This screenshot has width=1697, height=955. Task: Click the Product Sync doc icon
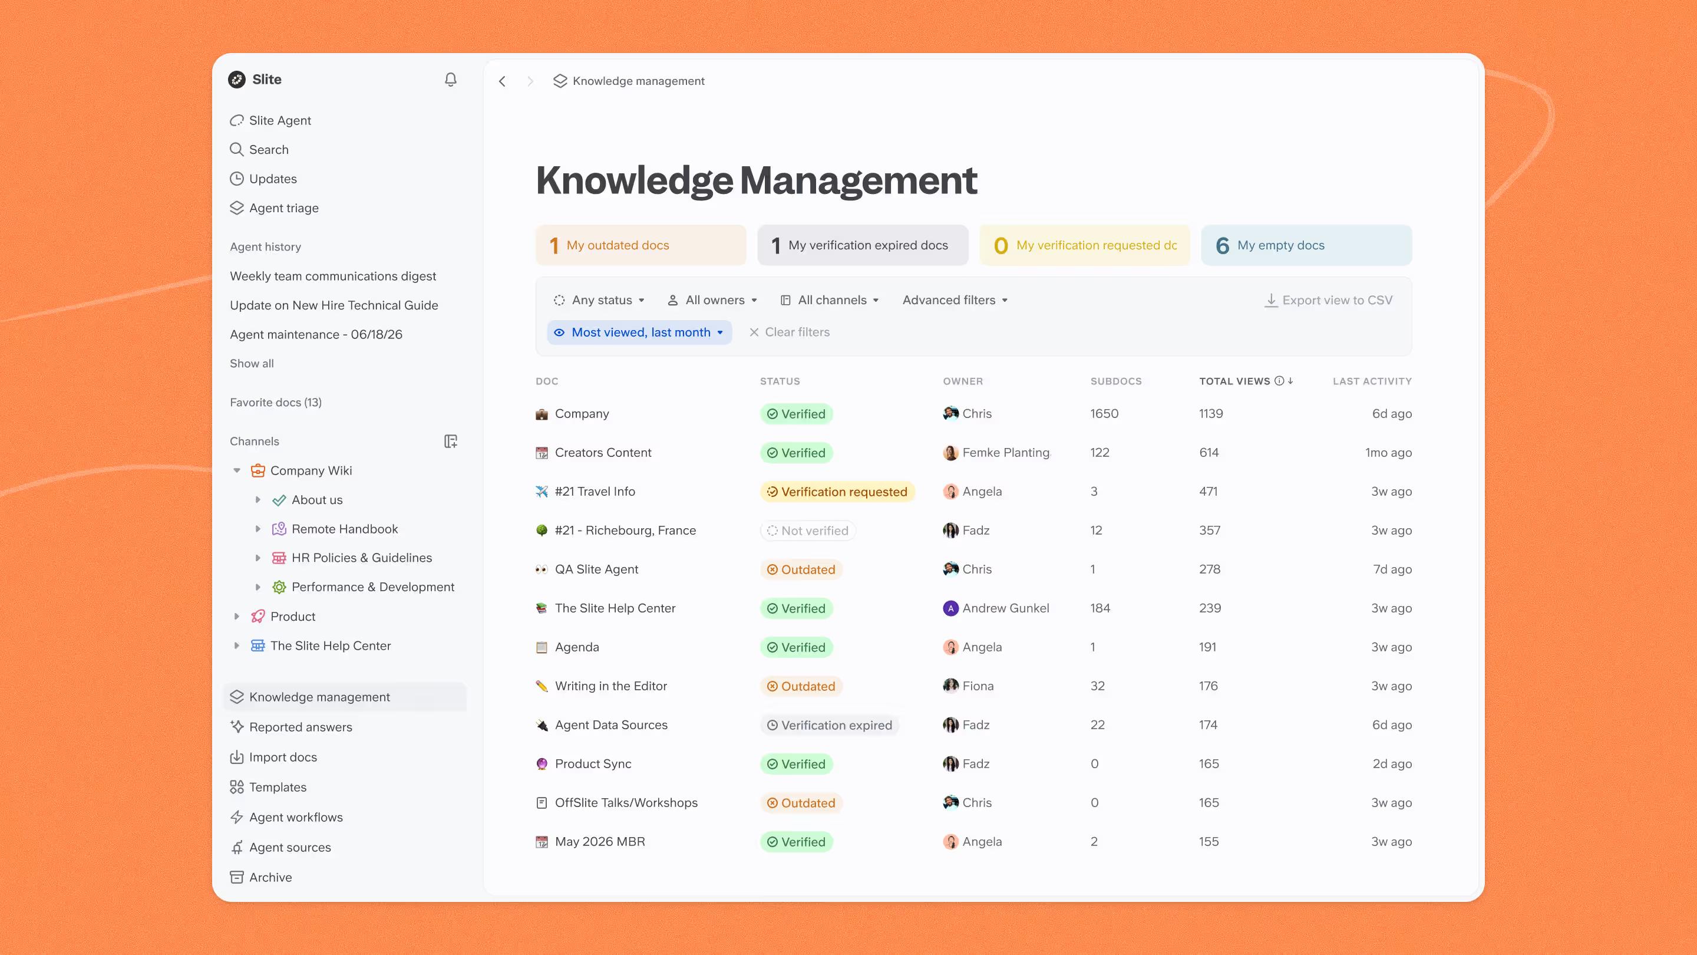[x=542, y=764]
